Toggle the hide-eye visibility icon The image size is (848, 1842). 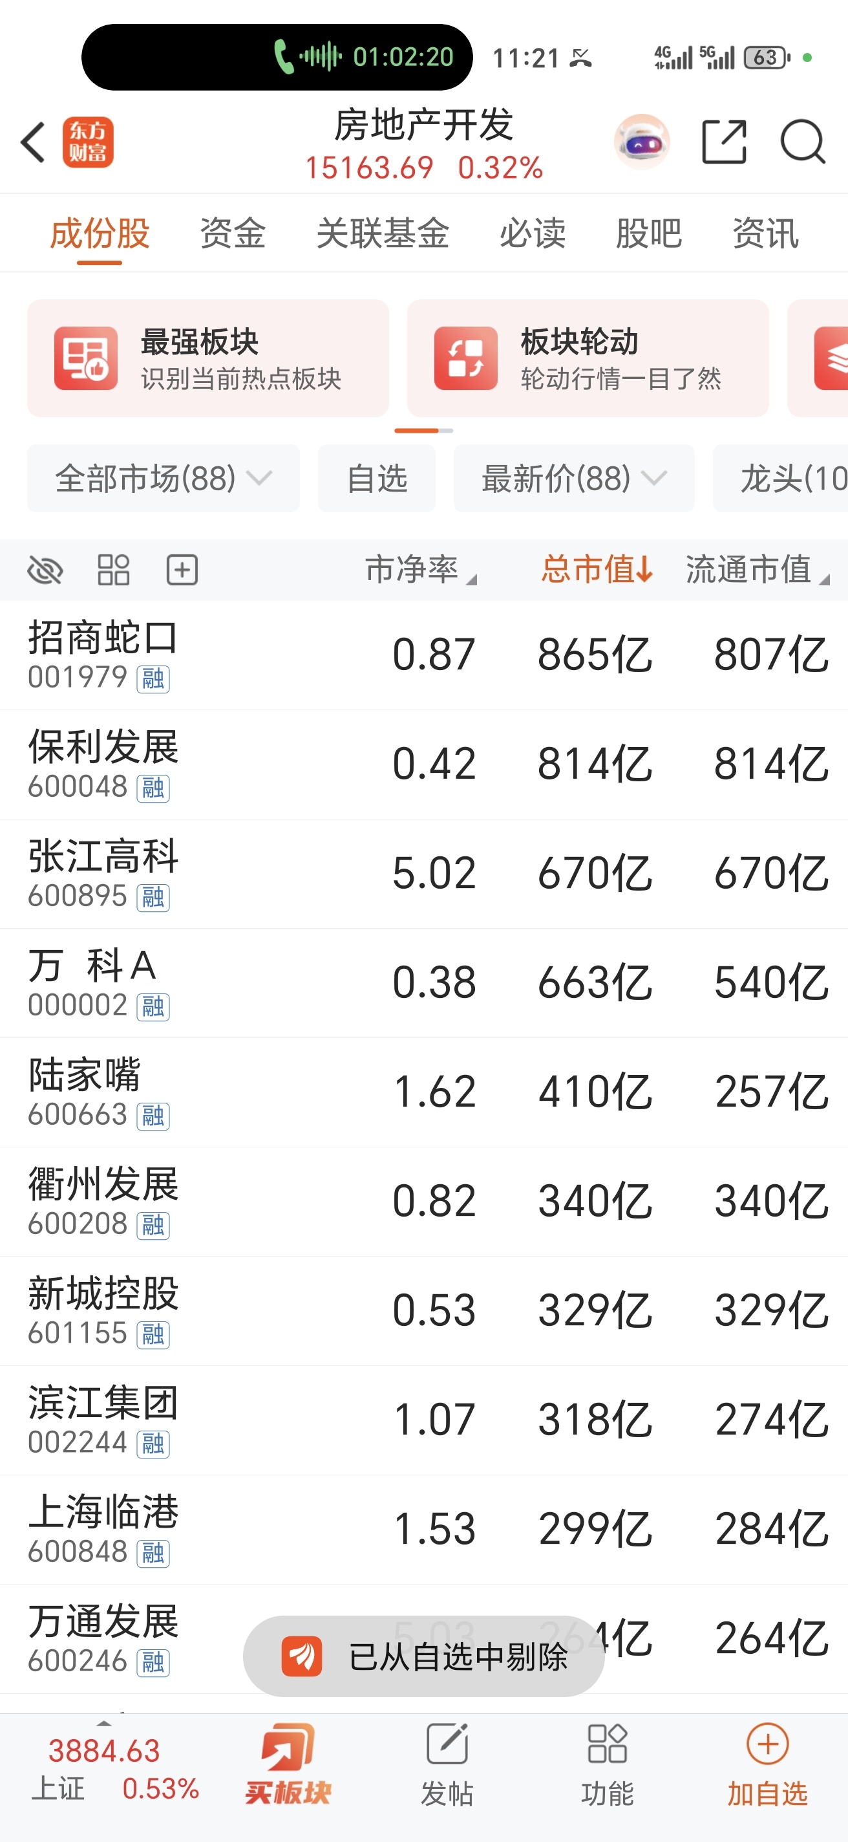pos(45,570)
